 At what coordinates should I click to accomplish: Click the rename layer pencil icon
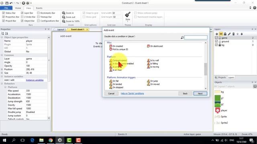[x=229, y=34]
